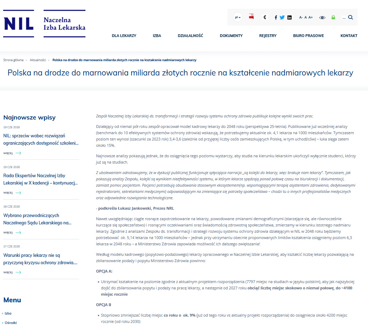Image resolution: width=368 pixels, height=325 pixels.
Task: Click the sidebar 'Menu' heading
Action: click(12, 300)
